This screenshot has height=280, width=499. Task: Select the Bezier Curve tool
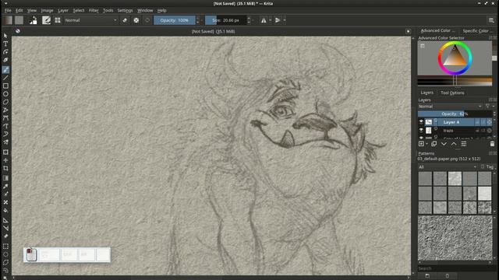click(5, 118)
